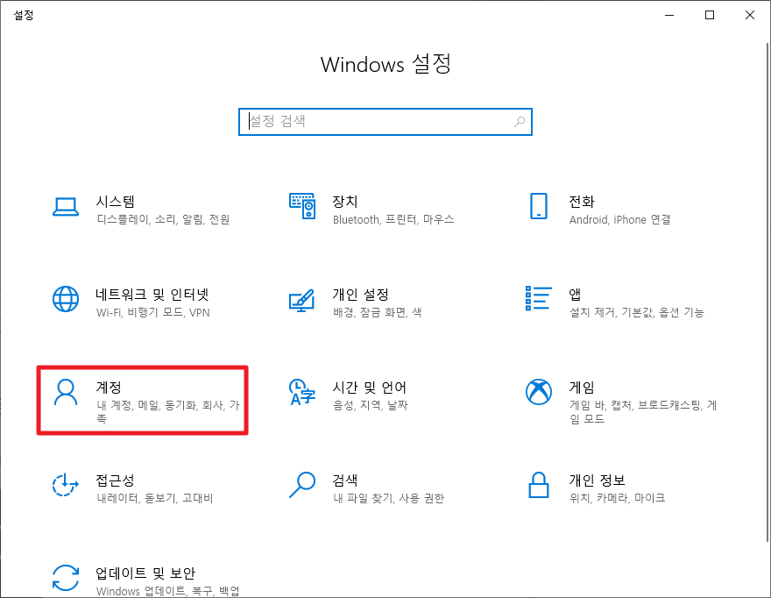Open the 시스템 laptop icon
Screen dimensions: 771x598
[66, 207]
